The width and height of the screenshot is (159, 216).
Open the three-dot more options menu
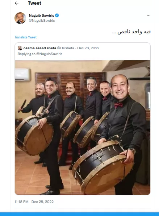tap(148, 15)
